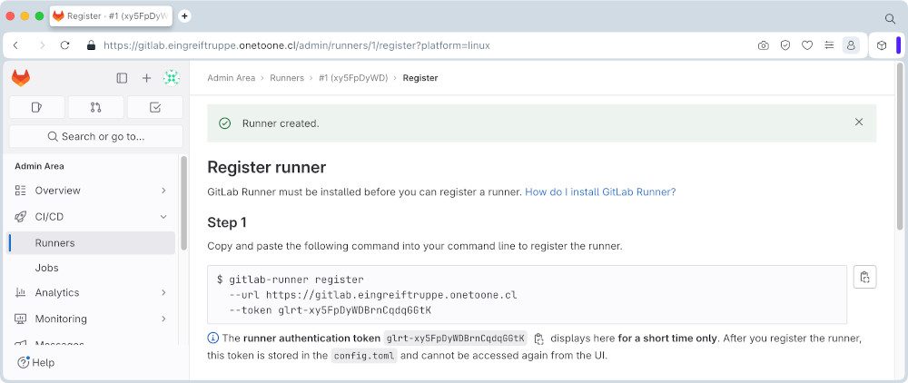
Task: Collapse the CI/CD sidebar section
Action: (x=92, y=217)
